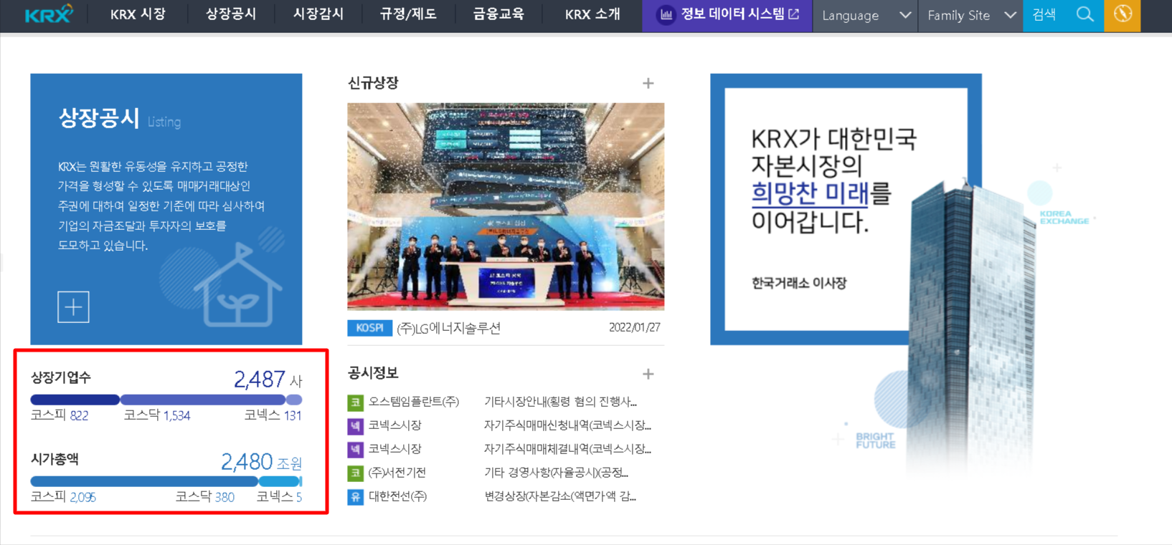This screenshot has height=545, width=1172.
Task: Open 자기주식매매체결내역 disclosure
Action: (567, 449)
